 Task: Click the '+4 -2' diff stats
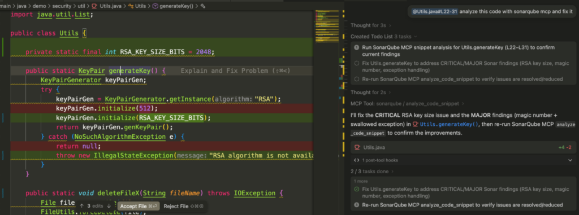pyautogui.click(x=565, y=147)
